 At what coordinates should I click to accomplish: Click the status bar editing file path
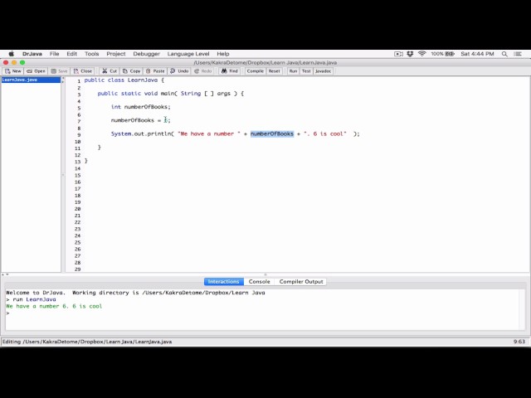coord(87,342)
